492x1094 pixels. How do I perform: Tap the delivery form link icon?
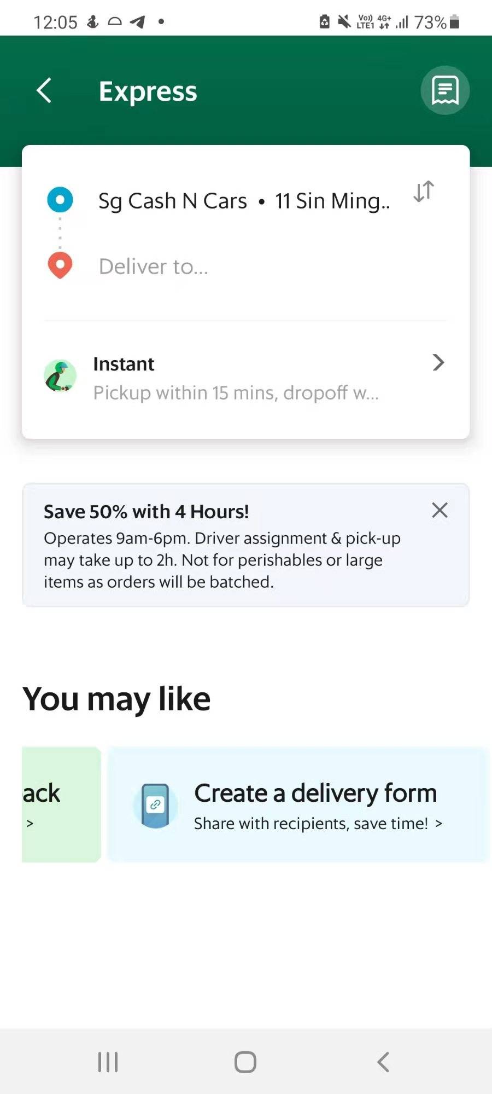point(155,804)
